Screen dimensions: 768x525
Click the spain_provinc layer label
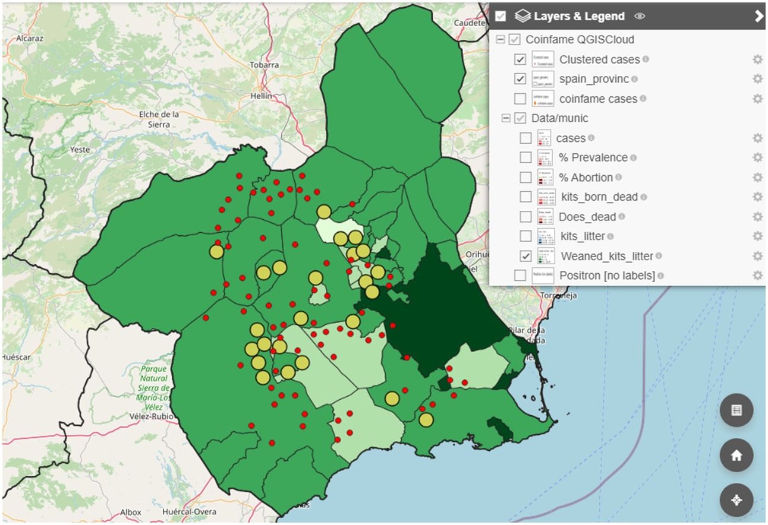coord(593,79)
